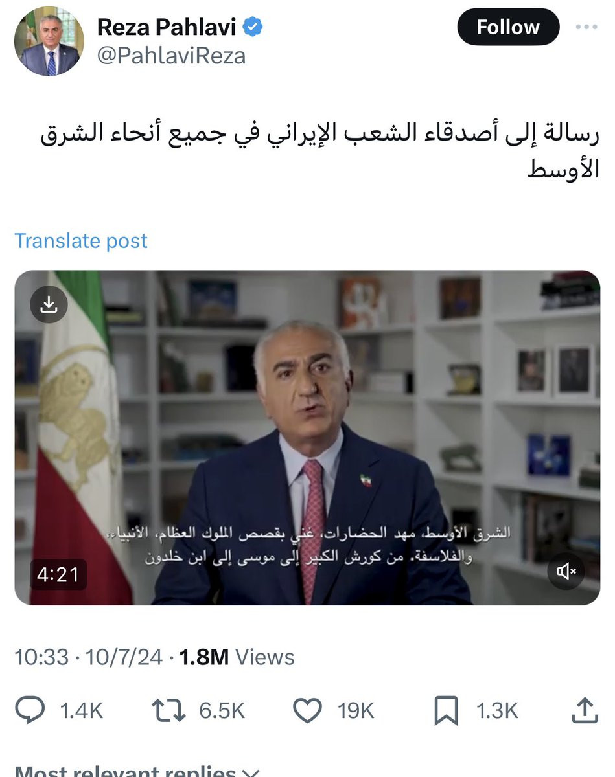This screenshot has height=777, width=615.
Task: Open the three-dot more options menu
Action: tap(587, 27)
